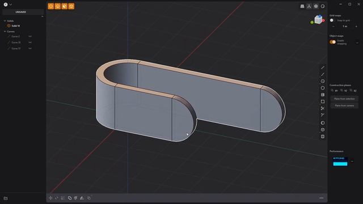Screen dimensions: 363x204
Task: Select the Move tool in bottom bar
Action: click(x=50, y=198)
